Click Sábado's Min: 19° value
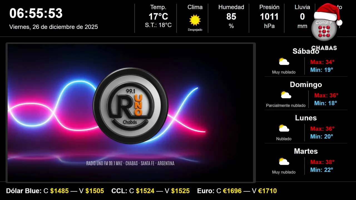The image size is (356, 200). pos(322,70)
